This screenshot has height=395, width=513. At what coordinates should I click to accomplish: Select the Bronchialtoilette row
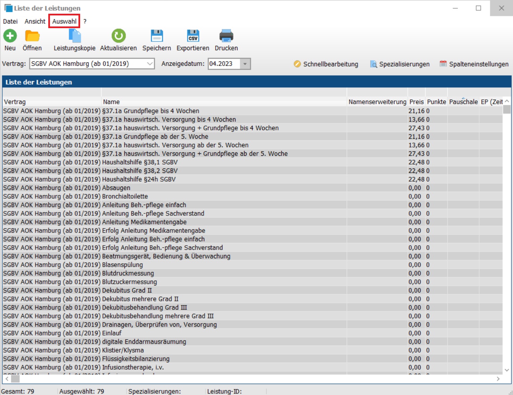pos(252,196)
